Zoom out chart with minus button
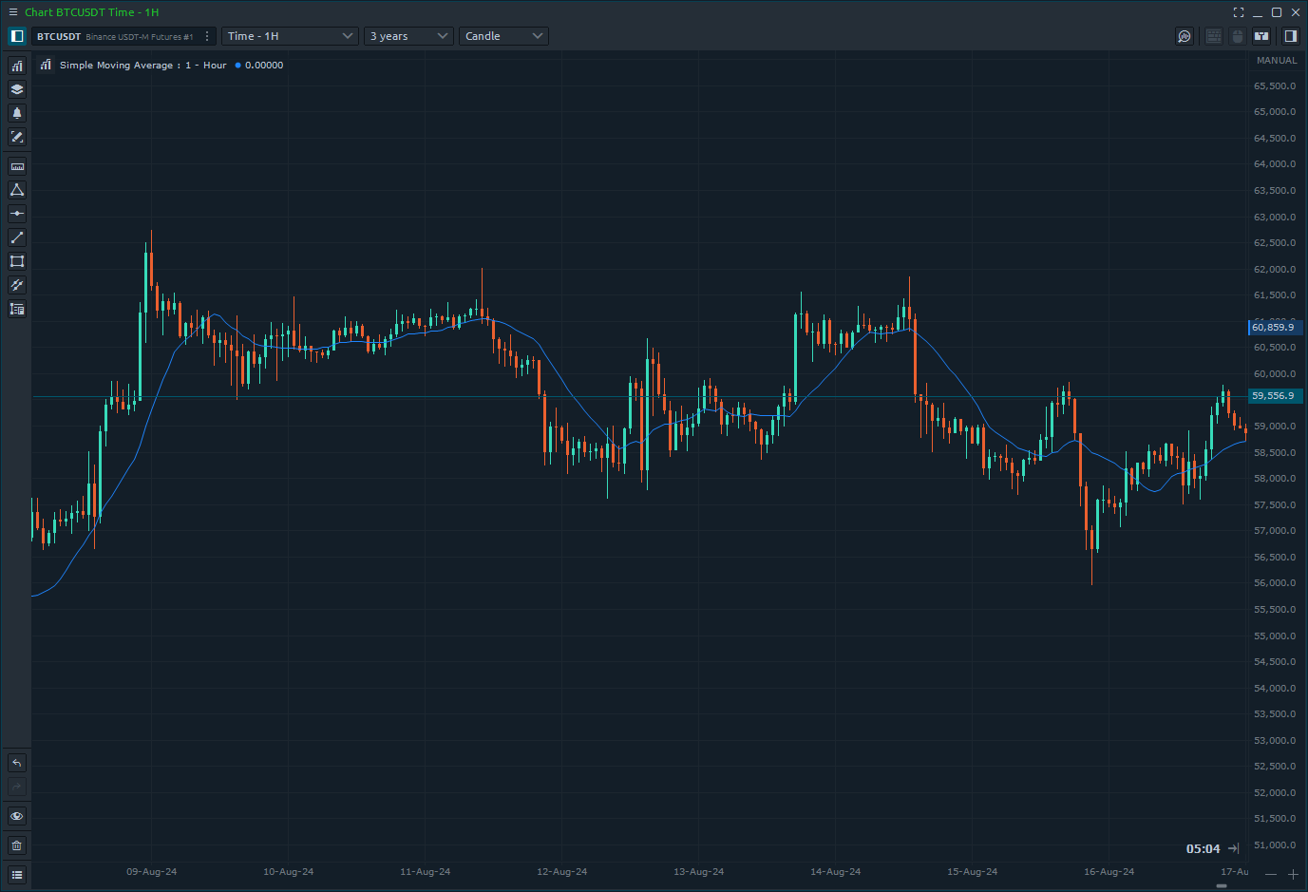Viewport: 1308px width, 892px height. tap(1271, 874)
